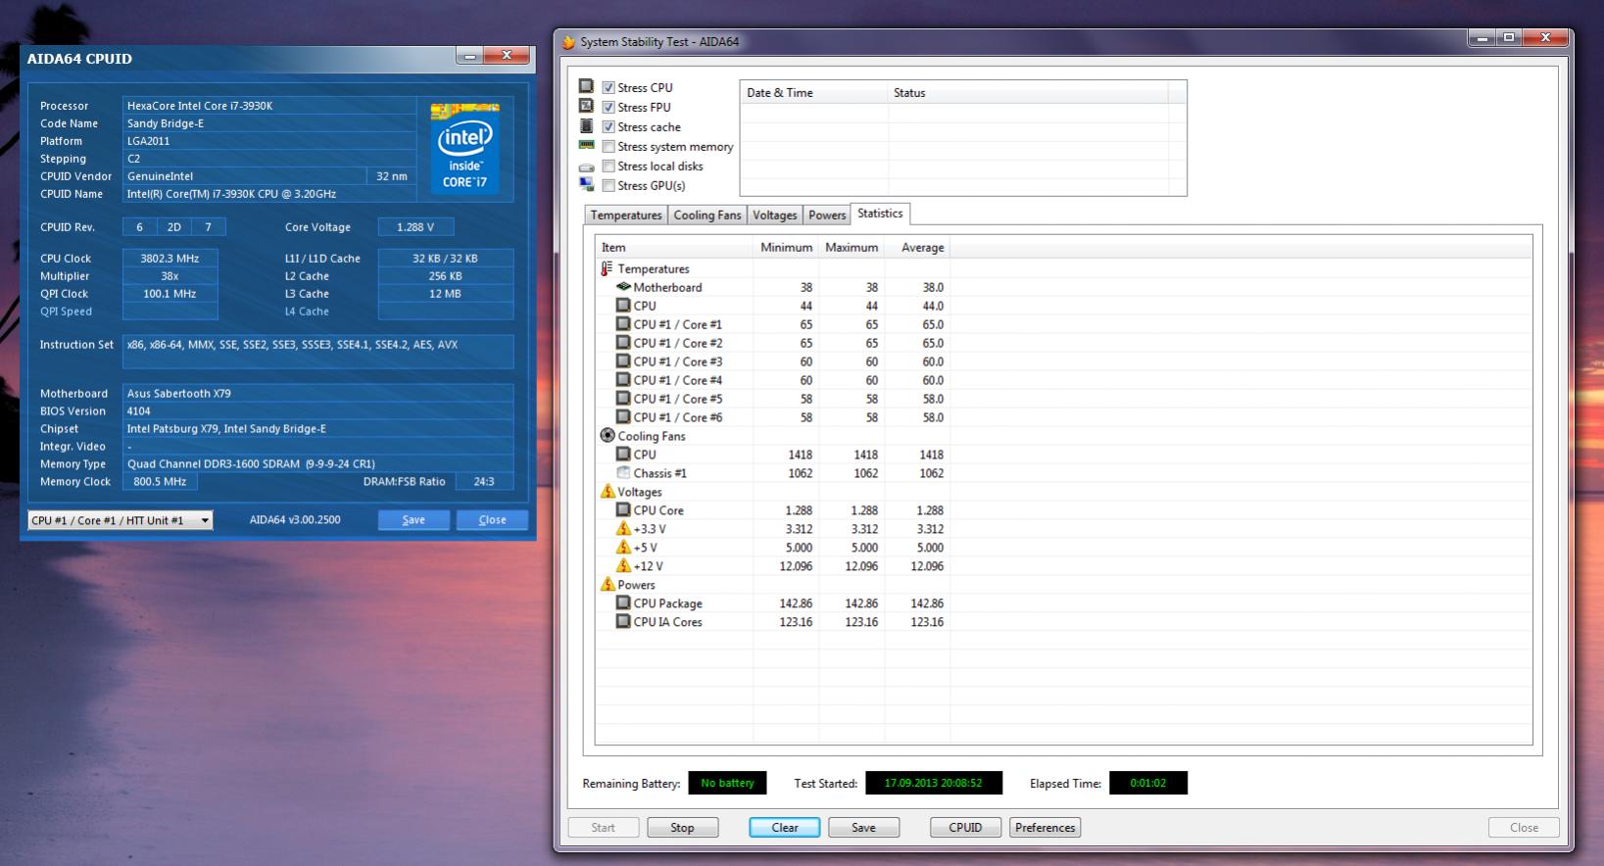The height and width of the screenshot is (866, 1604).
Task: Open the CPU #1 / Core #1 / HTT Unit dropdown
Action: coord(120,520)
